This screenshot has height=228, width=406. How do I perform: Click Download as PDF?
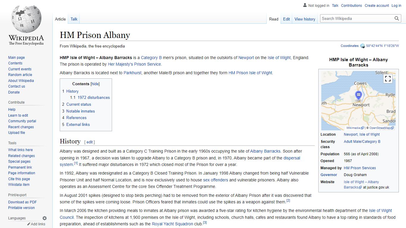coord(22,202)
